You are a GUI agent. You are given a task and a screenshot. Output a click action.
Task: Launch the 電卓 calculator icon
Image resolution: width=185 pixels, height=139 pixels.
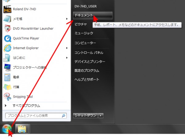[x=7, y=77]
